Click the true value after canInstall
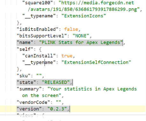This screenshot has width=146, height=121. 67,56
